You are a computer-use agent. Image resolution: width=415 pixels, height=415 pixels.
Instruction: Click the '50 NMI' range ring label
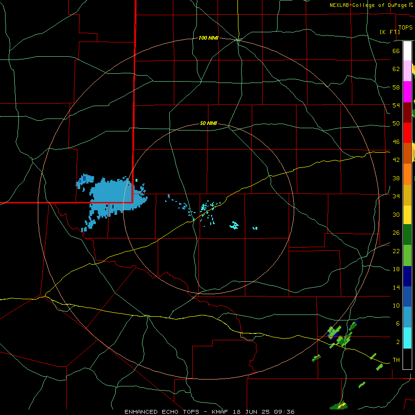pyautogui.click(x=208, y=123)
